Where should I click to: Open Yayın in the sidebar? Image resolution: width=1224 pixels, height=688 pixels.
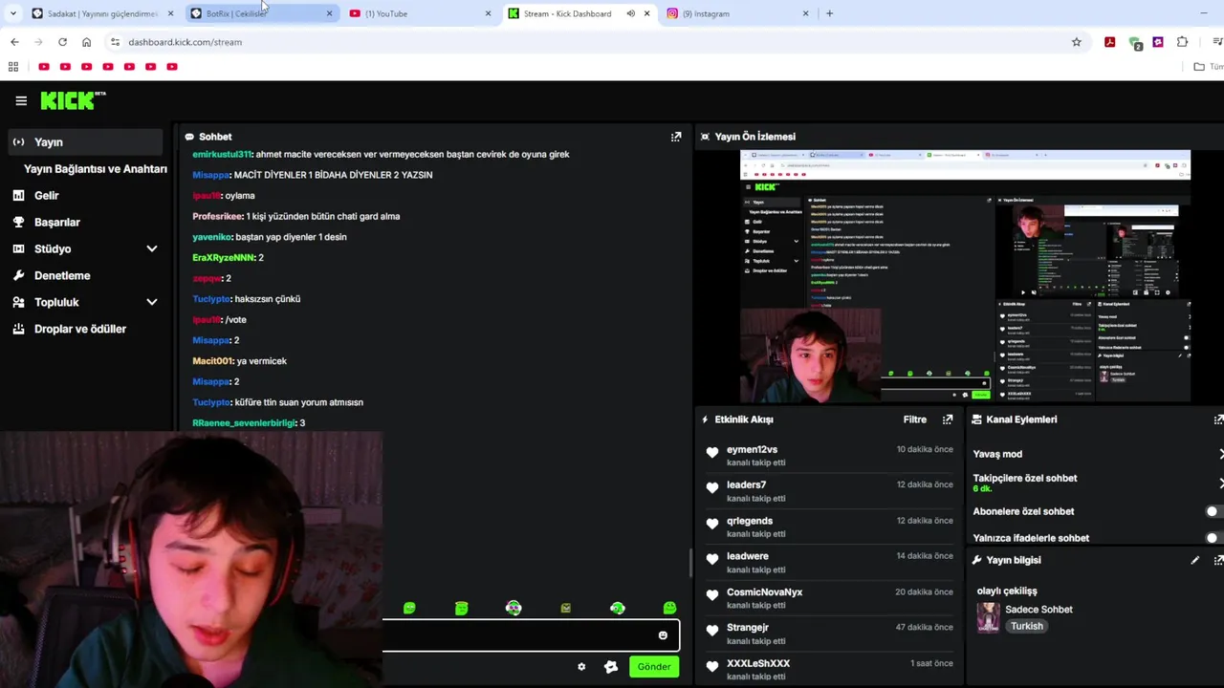(x=86, y=141)
